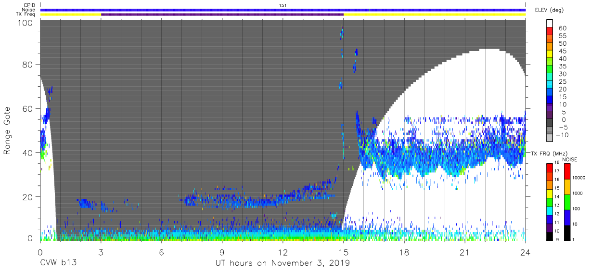Select the purple TX Freq bar segment
The image size is (591, 273).
tap(222, 14)
